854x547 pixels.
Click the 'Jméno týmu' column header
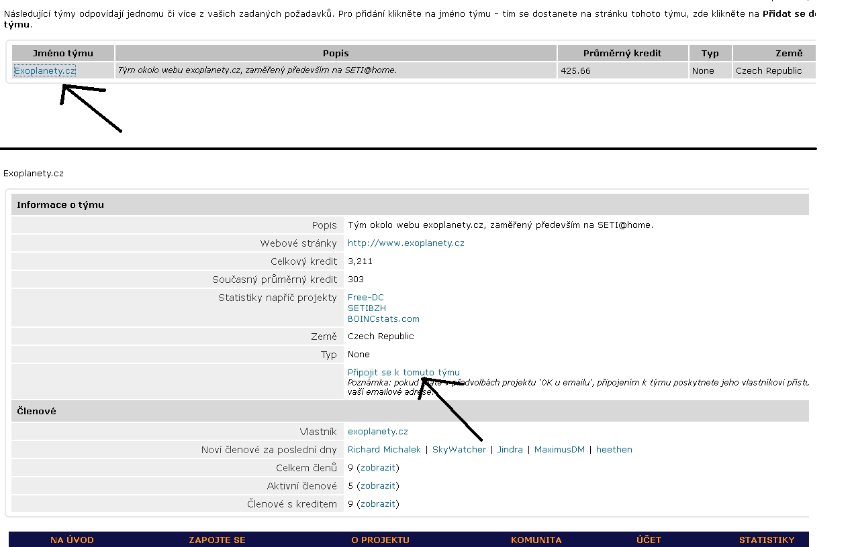pos(63,53)
